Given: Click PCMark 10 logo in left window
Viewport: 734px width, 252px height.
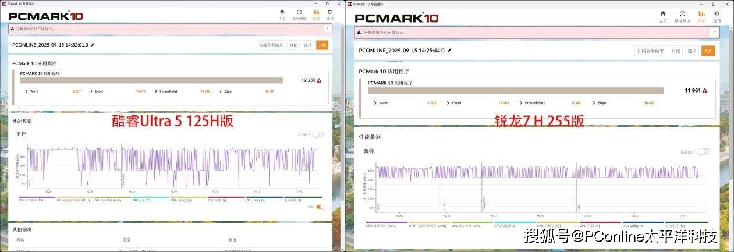Looking at the screenshot, I should point(45,16).
